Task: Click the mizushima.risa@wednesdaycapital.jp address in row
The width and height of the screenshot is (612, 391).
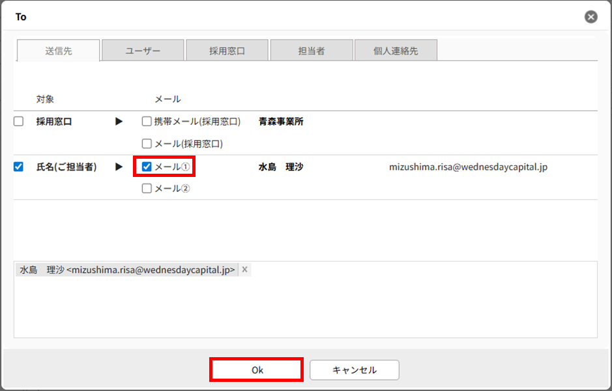Action: click(x=468, y=167)
